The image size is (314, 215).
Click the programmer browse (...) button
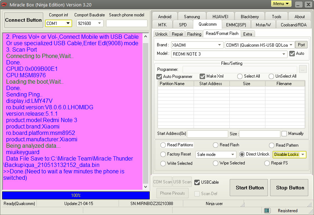[303, 69]
